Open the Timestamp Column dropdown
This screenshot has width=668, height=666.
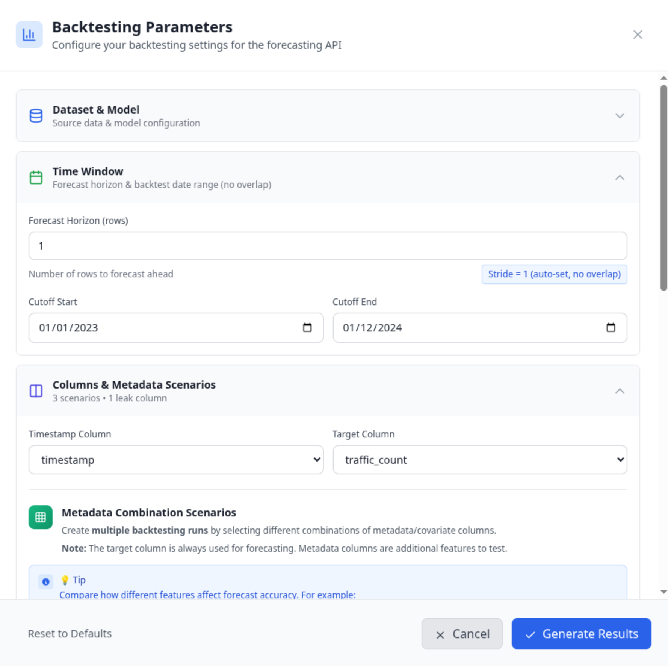pyautogui.click(x=176, y=460)
